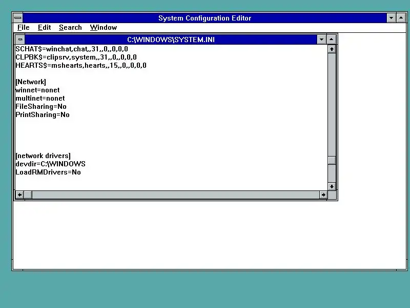Click the [network drivers] section header
Viewport: 410px width, 308px height.
coord(43,156)
